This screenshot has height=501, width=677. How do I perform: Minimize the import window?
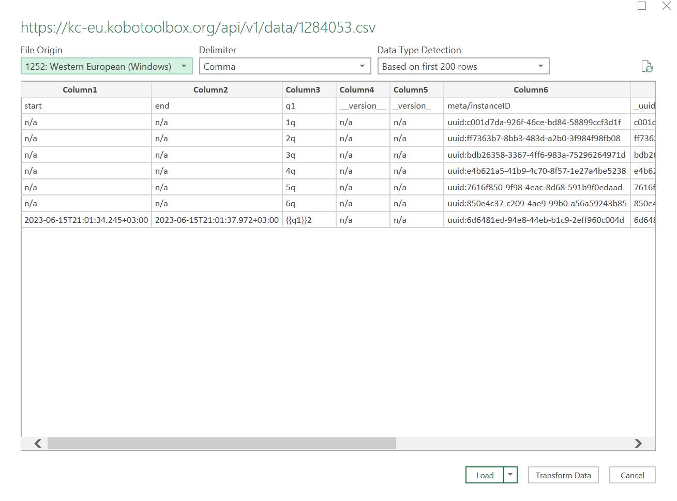click(x=642, y=6)
